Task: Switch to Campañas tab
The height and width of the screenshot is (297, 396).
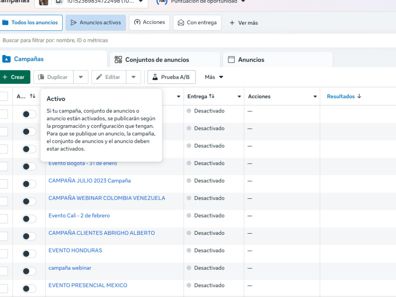Action: [x=53, y=59]
